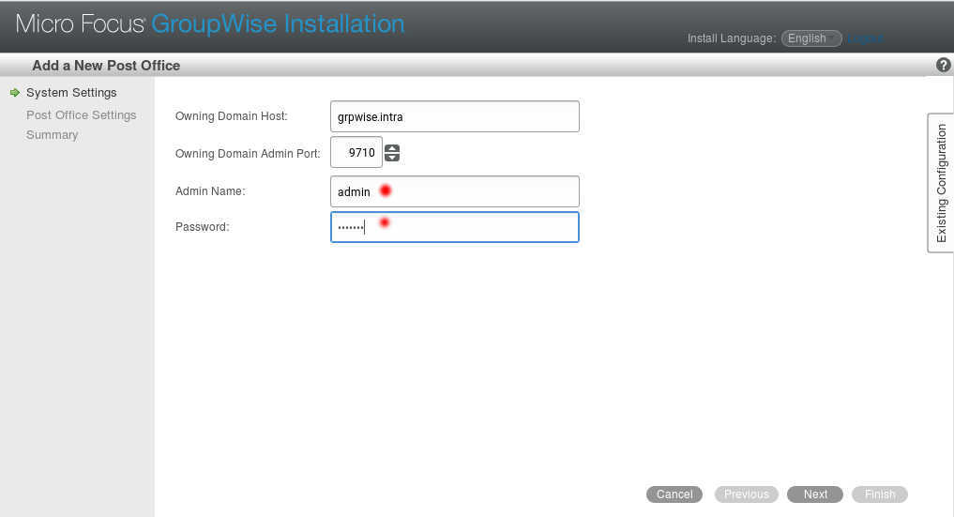The image size is (954, 517).
Task: Click the Password label
Action: click(202, 227)
